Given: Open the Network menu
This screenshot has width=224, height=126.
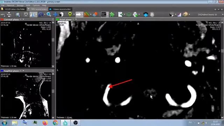Looking at the screenshot, I should [x=10, y=6].
